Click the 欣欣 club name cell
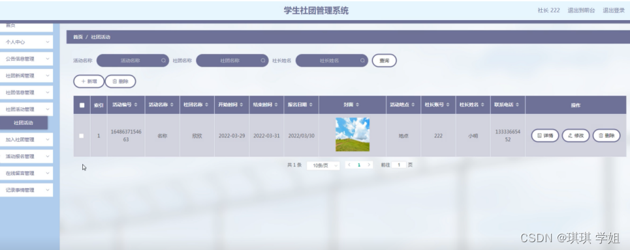Viewport: 630px width, 250px height. [197, 136]
